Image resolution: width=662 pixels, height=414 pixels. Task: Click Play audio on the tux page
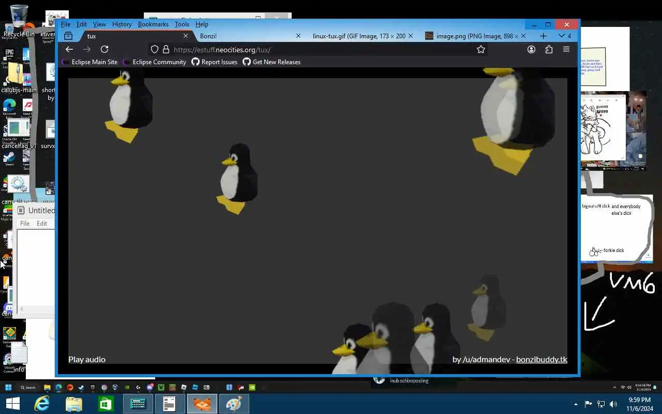pos(87,359)
